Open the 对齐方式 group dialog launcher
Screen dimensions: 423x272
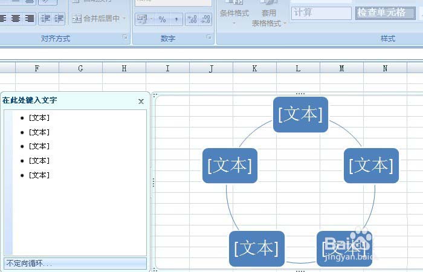124,37
